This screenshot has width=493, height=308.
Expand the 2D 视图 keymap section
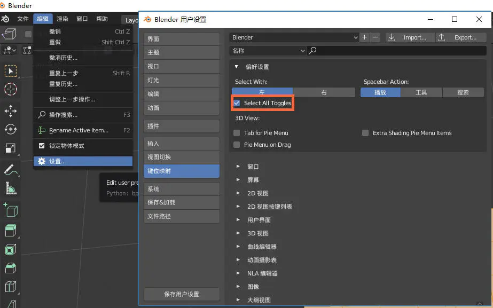click(x=238, y=193)
